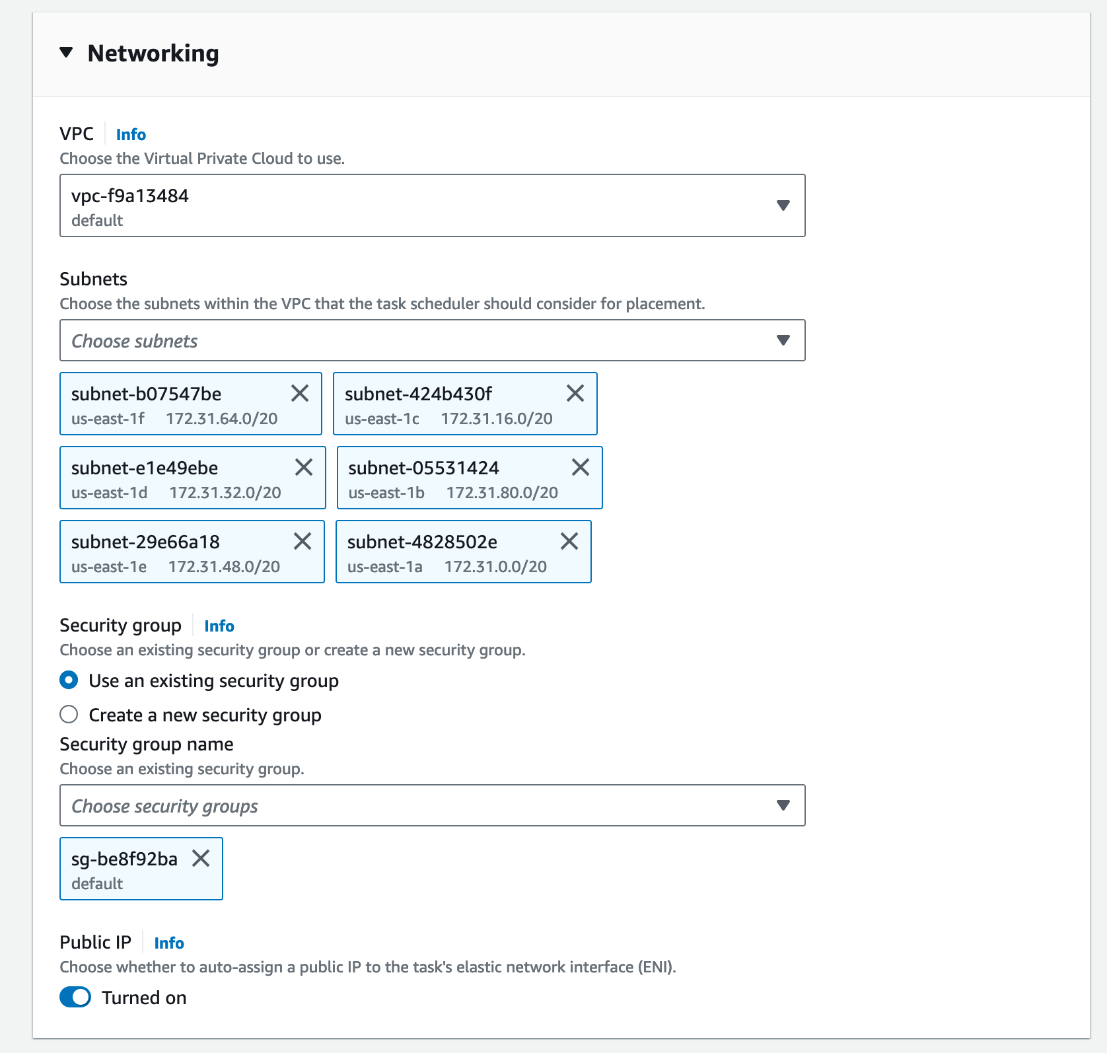Select Use an existing security group
Viewport: 1107px width, 1053px height.
tap(69, 680)
